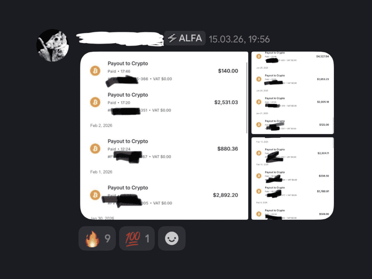Viewport: 372px width, 279px height.
Task: Click the Feb 2, 2026 date header
Action: tap(101, 125)
